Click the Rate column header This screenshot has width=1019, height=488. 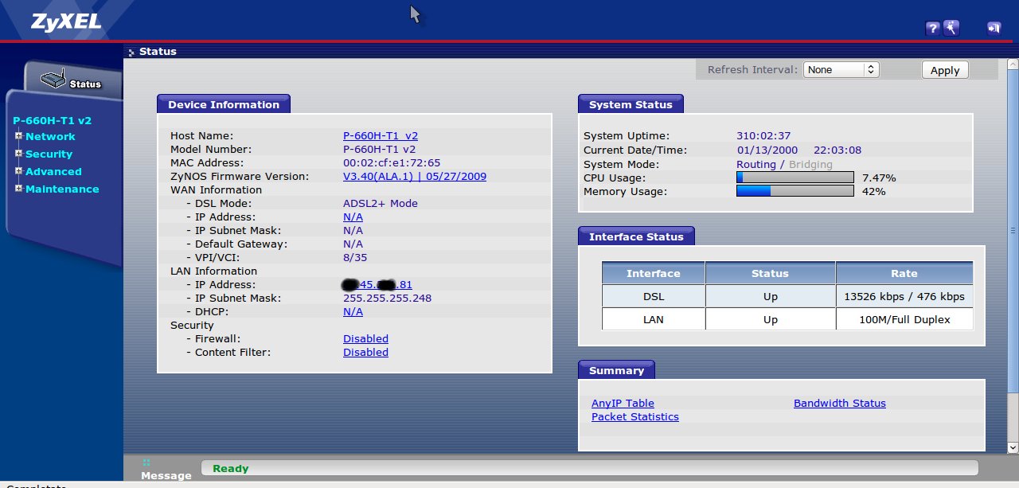click(904, 273)
